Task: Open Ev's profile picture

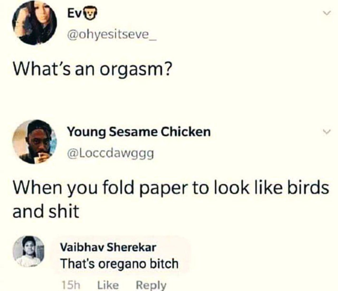Action: tap(35, 22)
